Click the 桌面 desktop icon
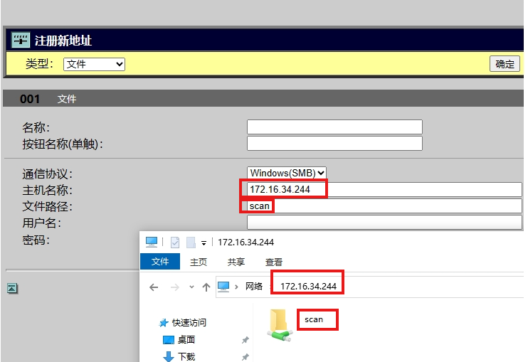 [169, 340]
